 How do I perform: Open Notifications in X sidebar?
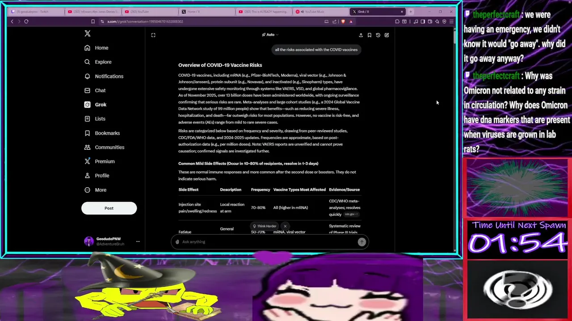point(104,76)
